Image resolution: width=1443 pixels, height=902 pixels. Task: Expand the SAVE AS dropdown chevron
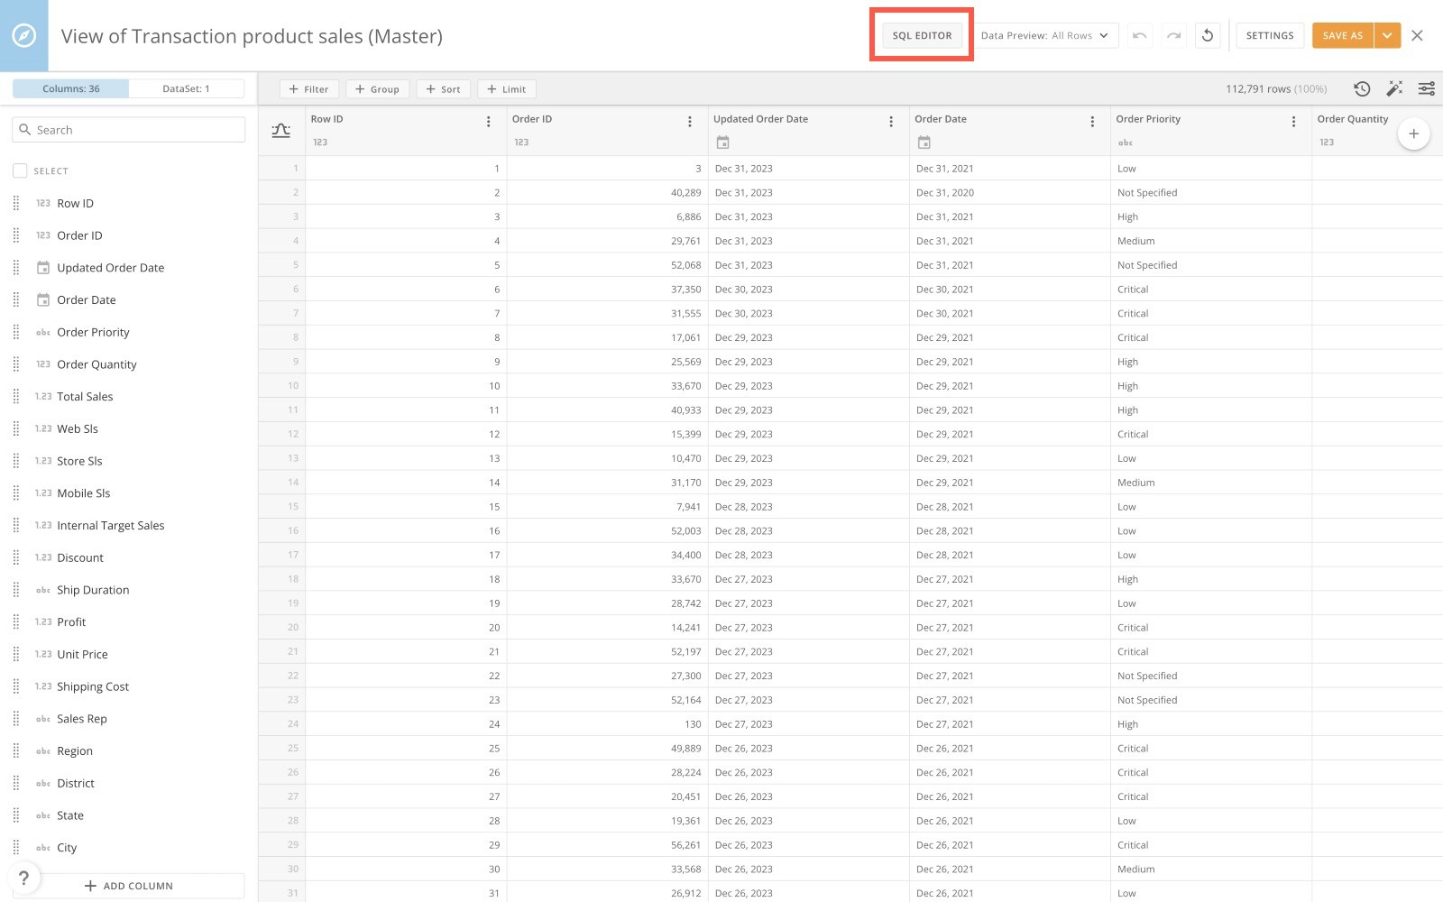(x=1387, y=35)
